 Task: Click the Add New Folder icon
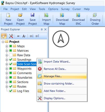click(40, 91)
